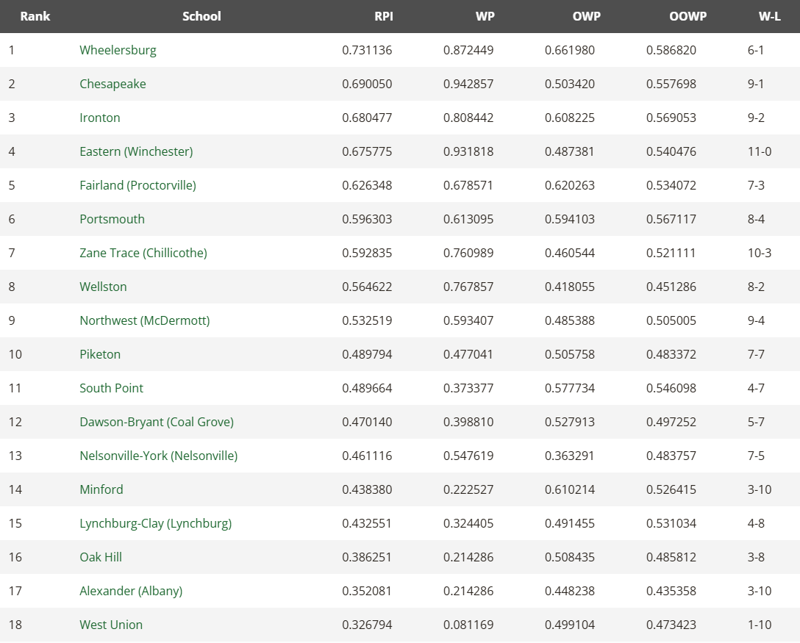Open South Point team link
The image size is (800, 643).
(111, 388)
